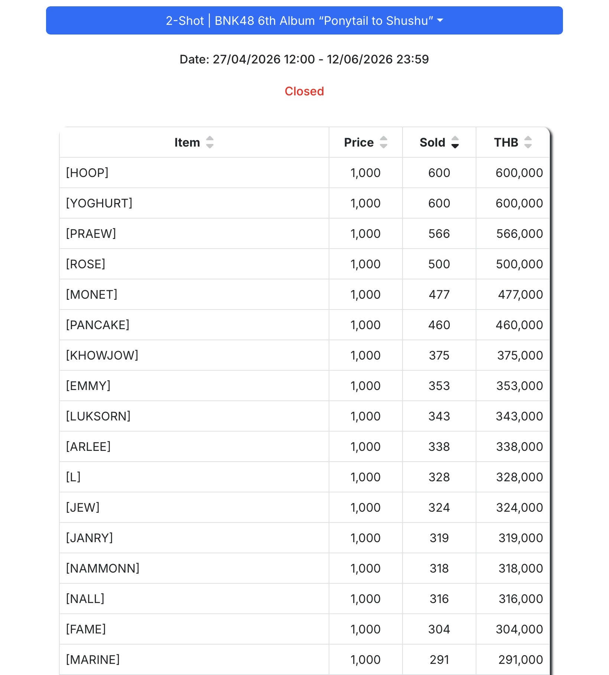Click the Price column header label
609x675 pixels.
tap(359, 142)
